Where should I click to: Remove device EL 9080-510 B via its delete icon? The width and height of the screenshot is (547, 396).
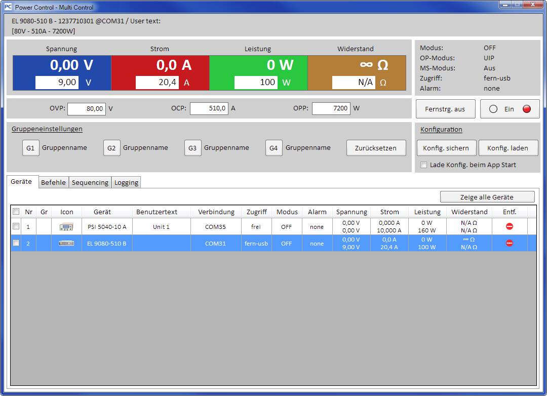[x=510, y=243]
